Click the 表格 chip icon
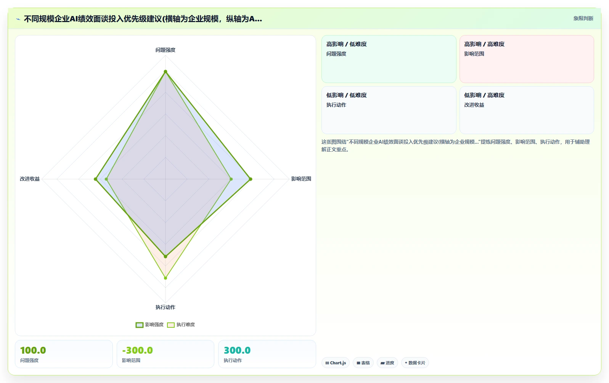 click(358, 363)
